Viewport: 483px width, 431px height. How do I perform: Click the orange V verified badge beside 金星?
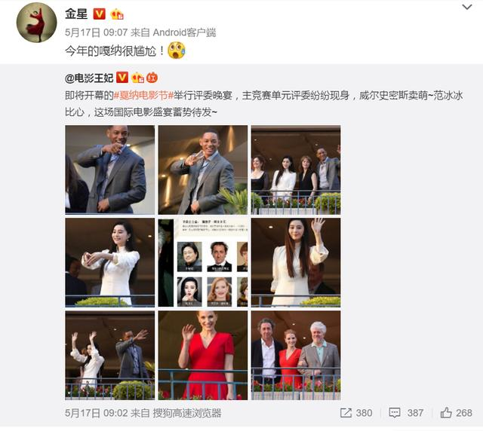[x=99, y=14]
